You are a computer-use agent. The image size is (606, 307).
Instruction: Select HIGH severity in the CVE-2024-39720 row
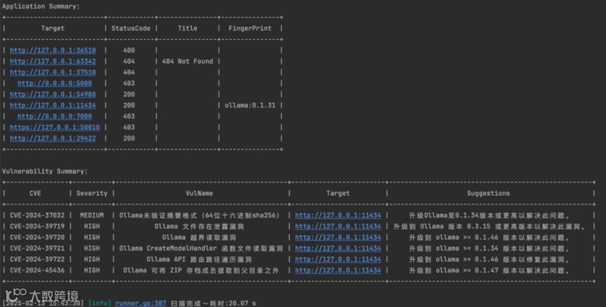click(x=92, y=237)
